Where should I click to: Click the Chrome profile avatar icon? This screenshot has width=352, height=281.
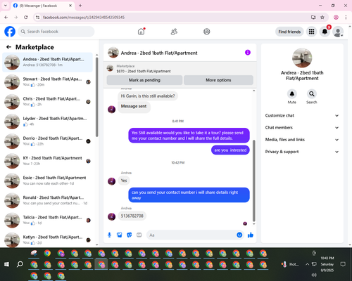[x=336, y=18]
